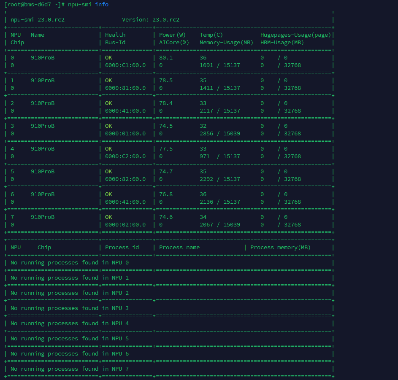This screenshot has width=398, height=380.
Task: Click the 'Temp(C)' column header
Action: pyautogui.click(x=211, y=35)
